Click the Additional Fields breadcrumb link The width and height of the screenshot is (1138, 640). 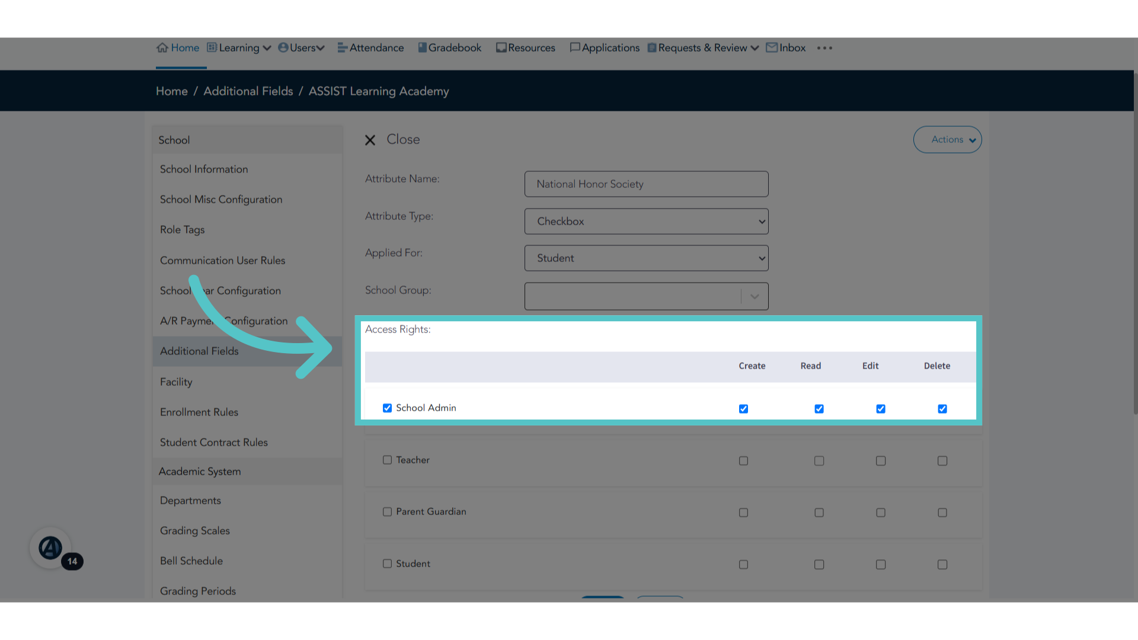pyautogui.click(x=248, y=91)
